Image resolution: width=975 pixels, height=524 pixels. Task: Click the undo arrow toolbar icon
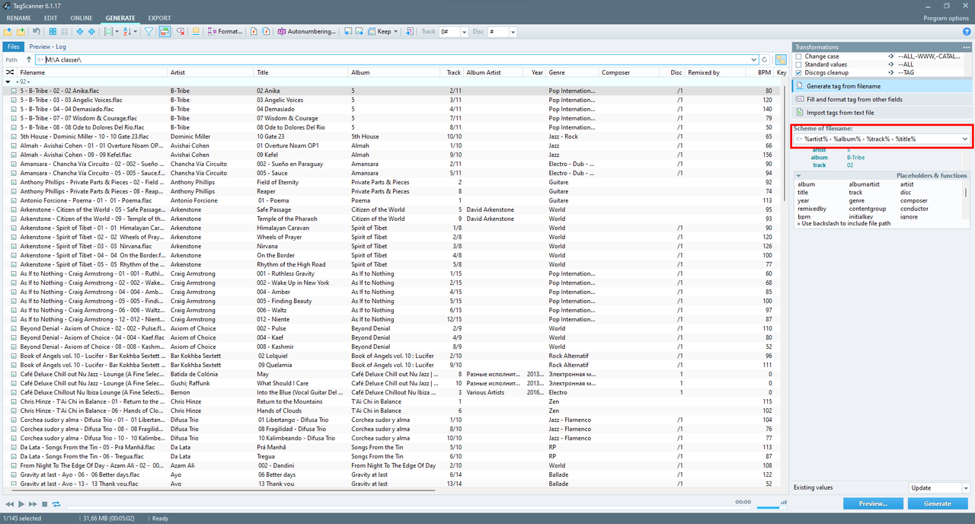tap(36, 32)
